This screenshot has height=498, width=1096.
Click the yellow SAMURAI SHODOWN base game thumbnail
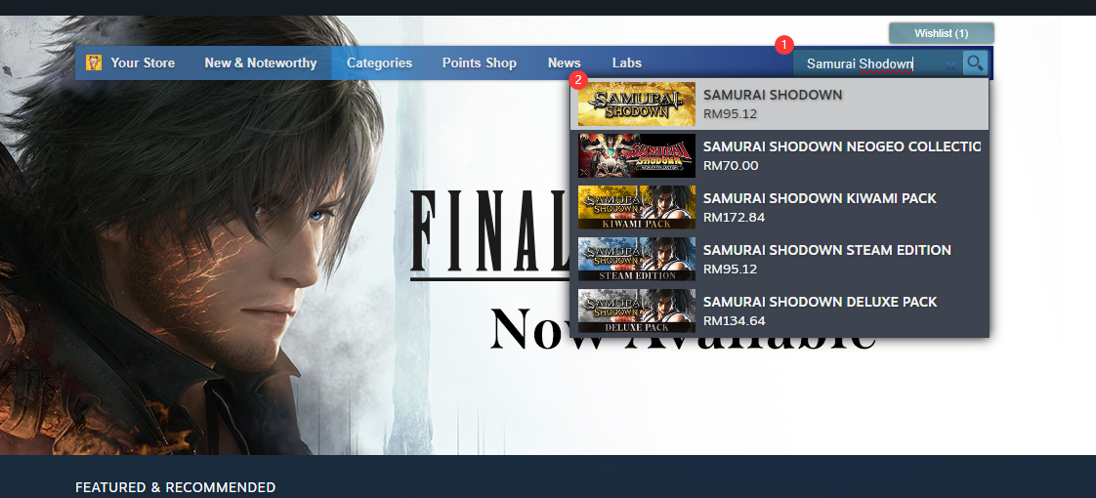pyautogui.click(x=637, y=104)
